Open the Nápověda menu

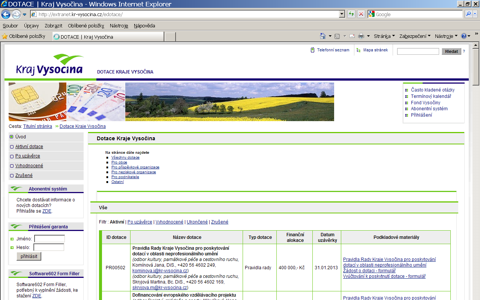point(144,26)
